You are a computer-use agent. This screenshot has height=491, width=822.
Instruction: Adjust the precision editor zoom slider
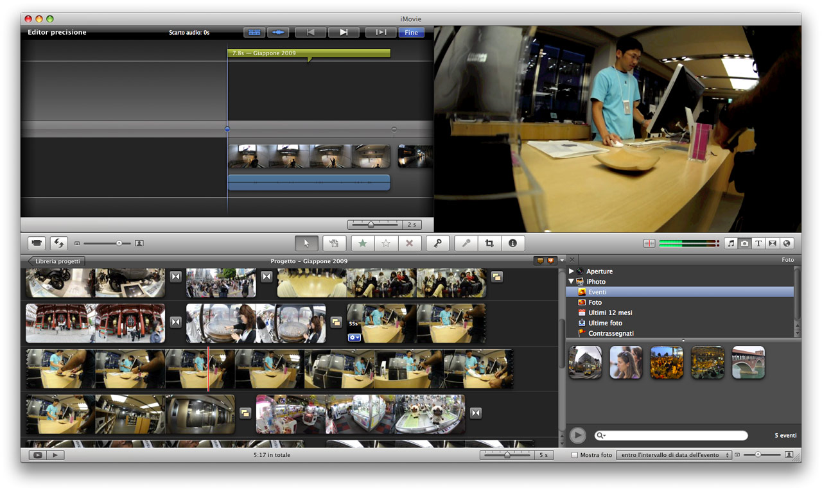click(371, 225)
